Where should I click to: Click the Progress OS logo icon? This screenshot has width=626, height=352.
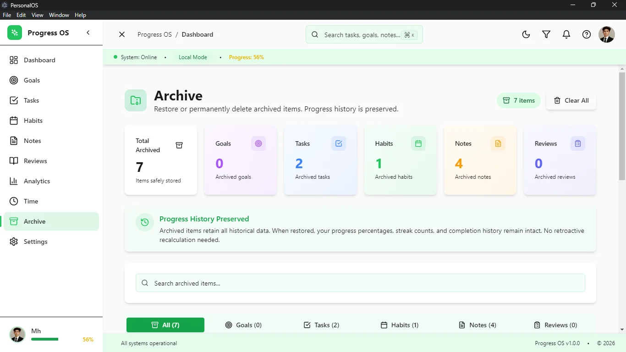[15, 33]
